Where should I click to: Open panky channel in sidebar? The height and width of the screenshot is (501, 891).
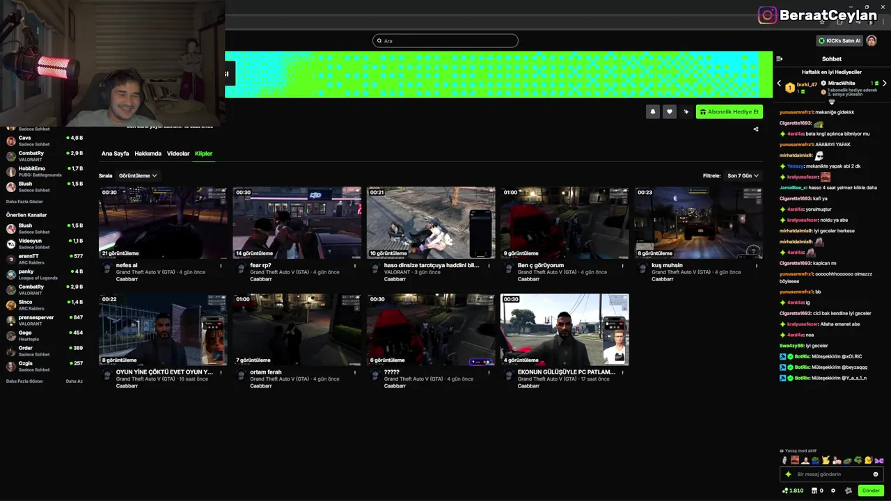[45, 274]
